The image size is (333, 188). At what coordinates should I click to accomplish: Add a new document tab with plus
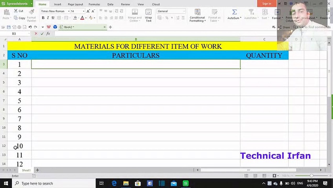(110, 27)
